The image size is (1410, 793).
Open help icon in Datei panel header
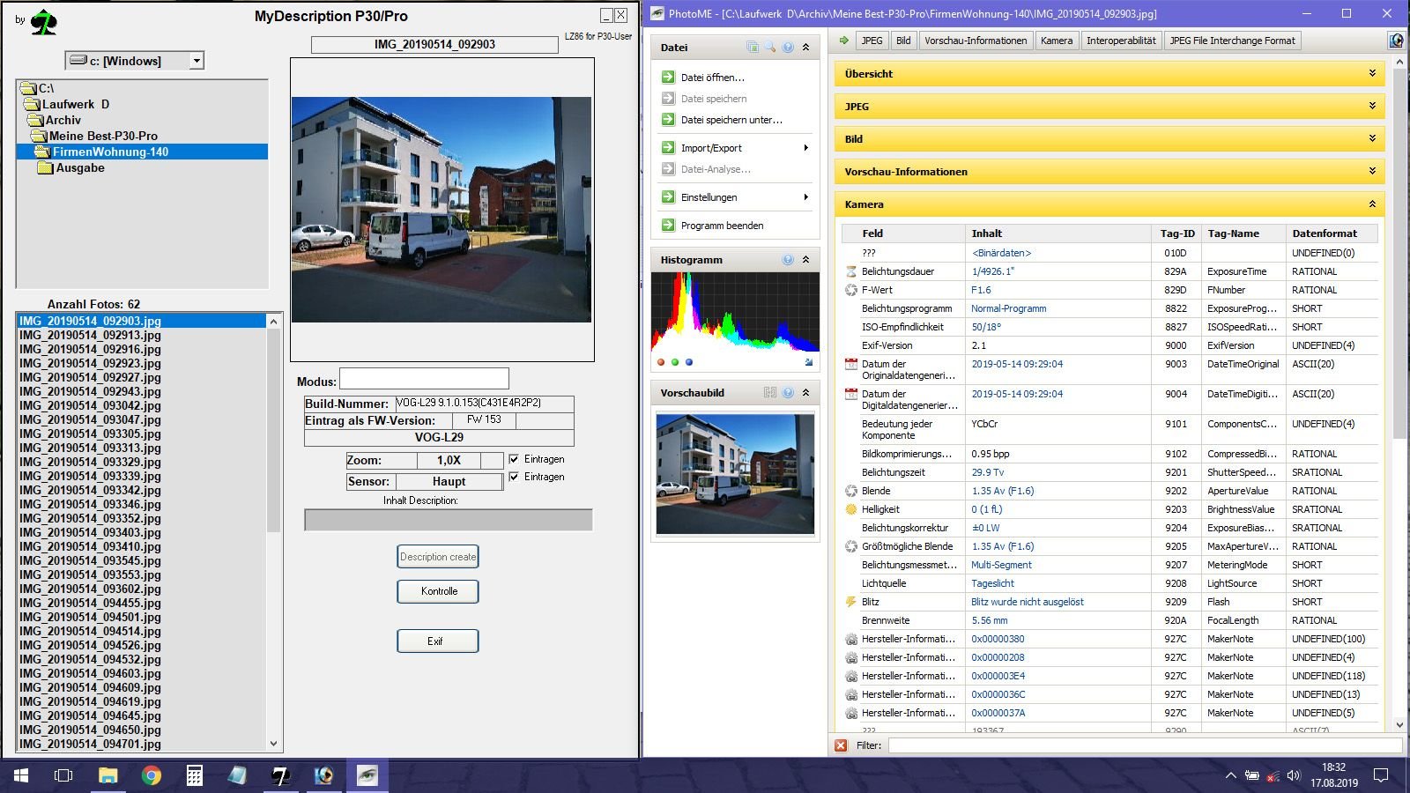788,47
